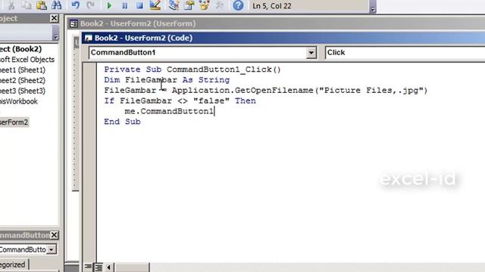Image resolution: width=485 pixels, height=272 pixels.
Task: Open Find with the binoculars icon
Action: 56,5
